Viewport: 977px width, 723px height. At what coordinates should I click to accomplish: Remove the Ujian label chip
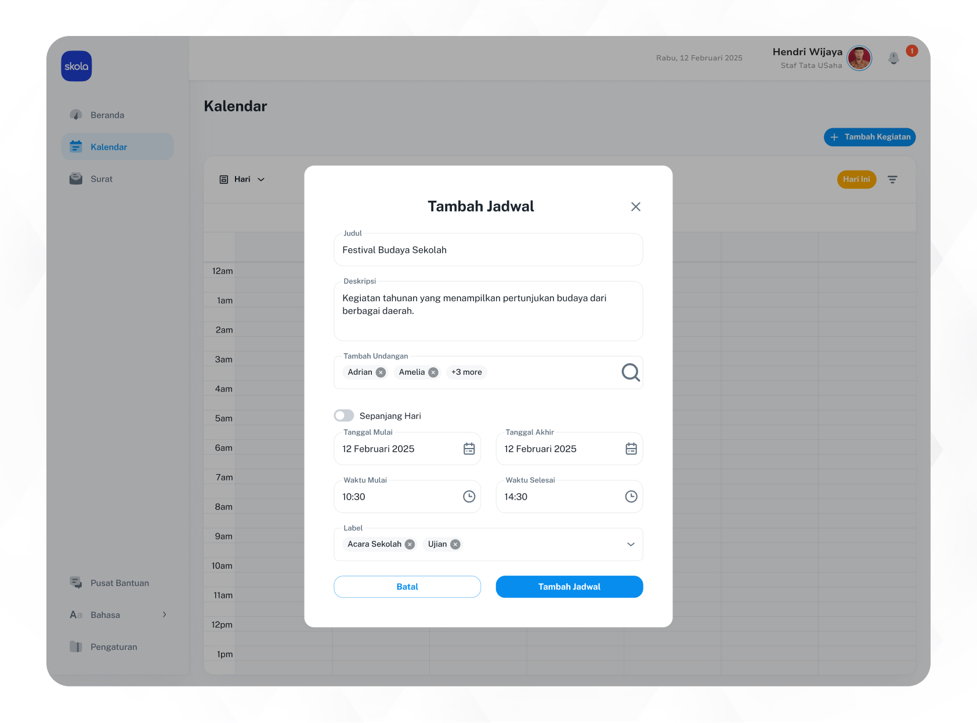(455, 544)
